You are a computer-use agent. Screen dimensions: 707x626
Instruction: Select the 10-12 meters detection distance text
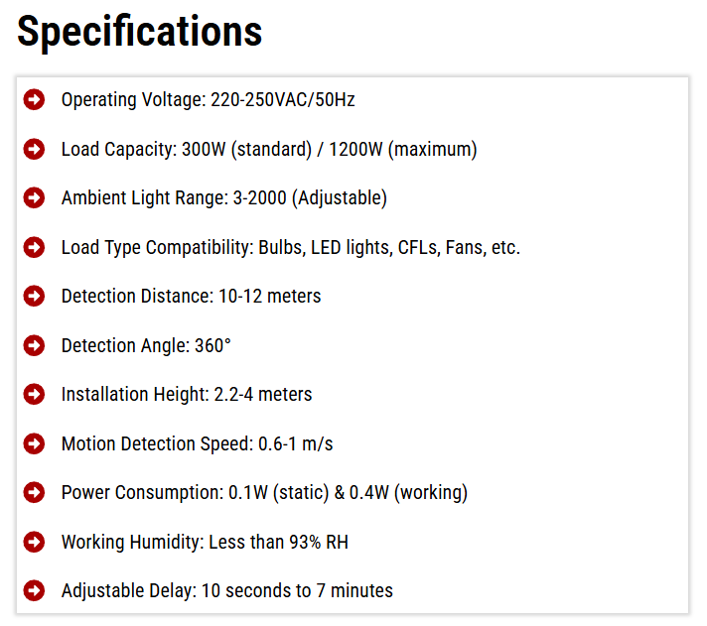pyautogui.click(x=268, y=297)
